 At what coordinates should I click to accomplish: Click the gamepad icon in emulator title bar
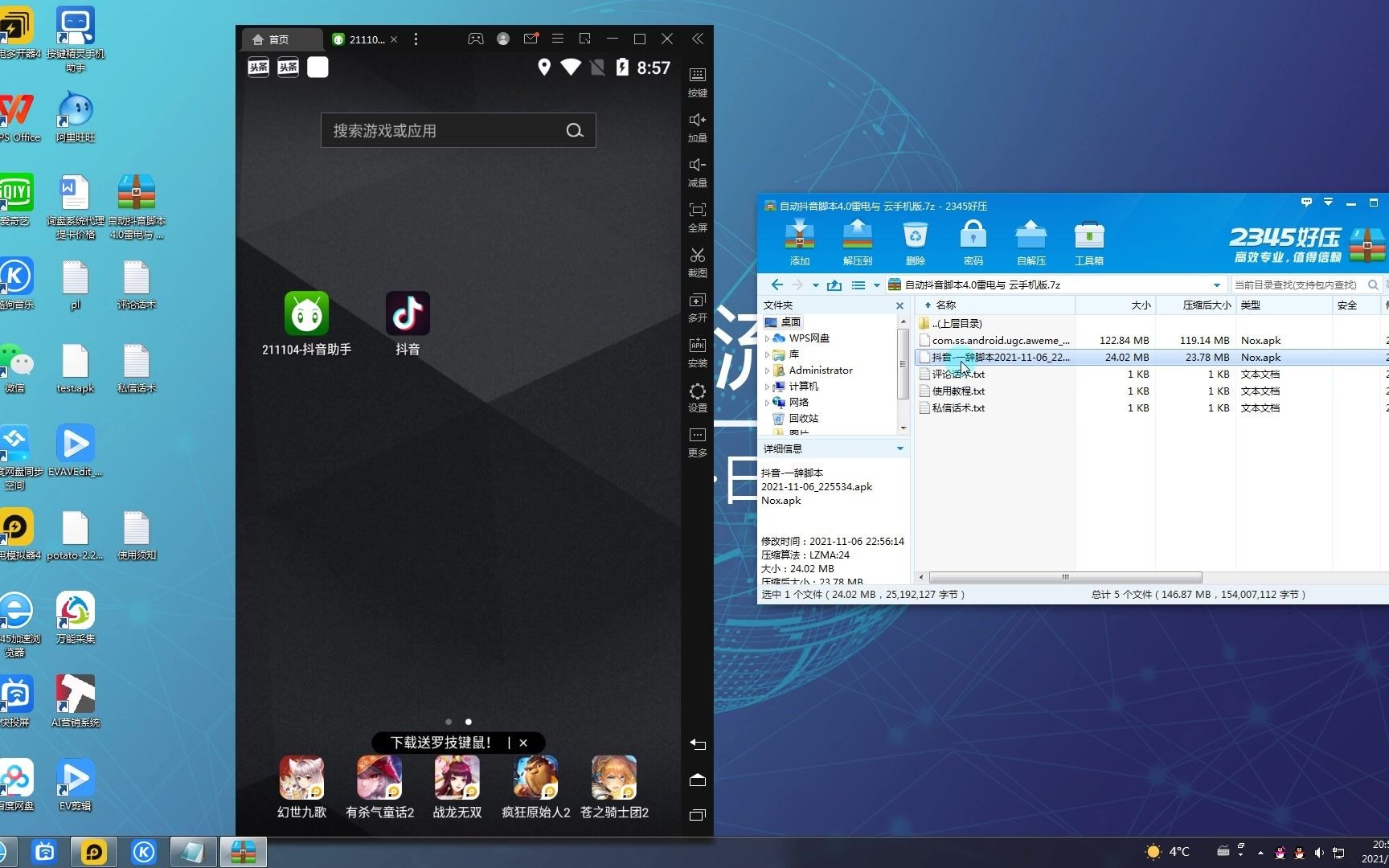[x=476, y=39]
